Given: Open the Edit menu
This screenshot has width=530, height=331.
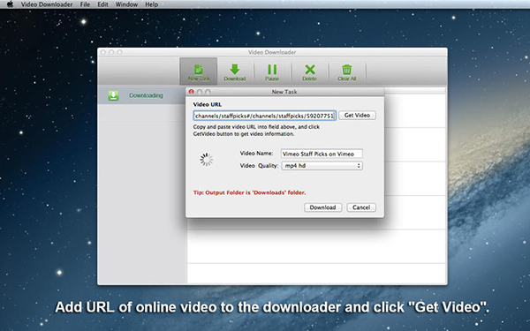Looking at the screenshot, I should pyautogui.click(x=102, y=4).
